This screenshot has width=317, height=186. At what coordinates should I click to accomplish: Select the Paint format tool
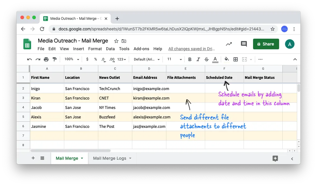(54, 59)
